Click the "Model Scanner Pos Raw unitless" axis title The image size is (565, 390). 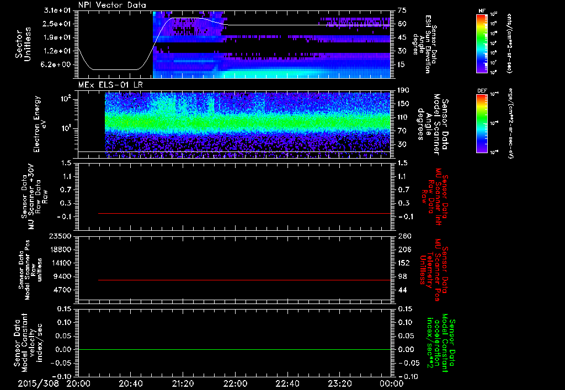[x=30, y=270]
